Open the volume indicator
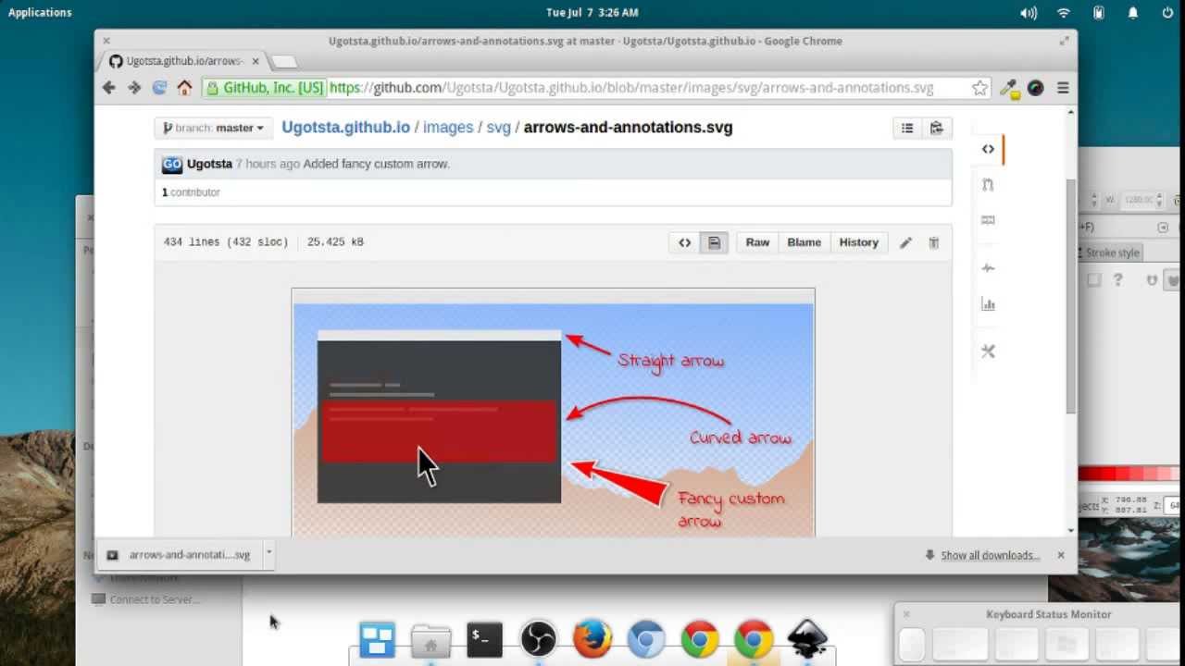This screenshot has width=1185, height=666. click(x=1029, y=13)
